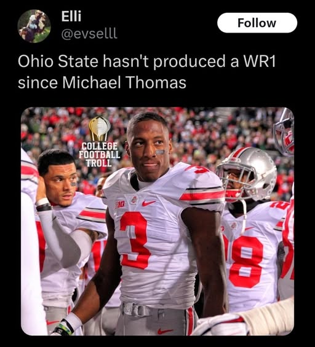Click the Follow button

(x=257, y=23)
